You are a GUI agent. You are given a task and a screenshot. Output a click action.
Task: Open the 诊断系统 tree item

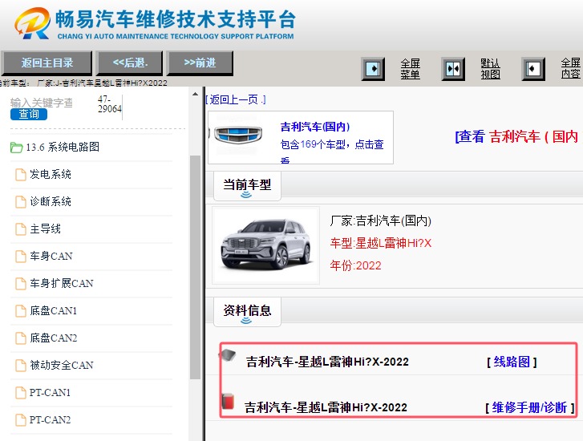coord(51,202)
